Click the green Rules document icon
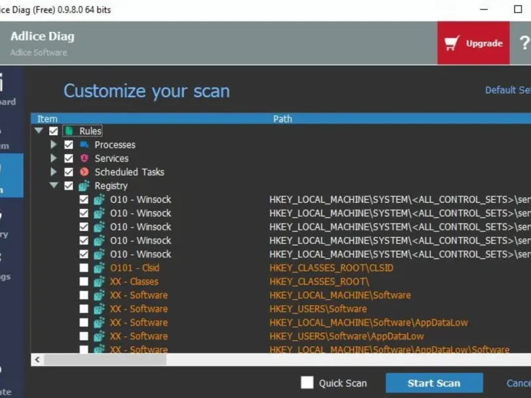The height and width of the screenshot is (398, 531). point(69,131)
